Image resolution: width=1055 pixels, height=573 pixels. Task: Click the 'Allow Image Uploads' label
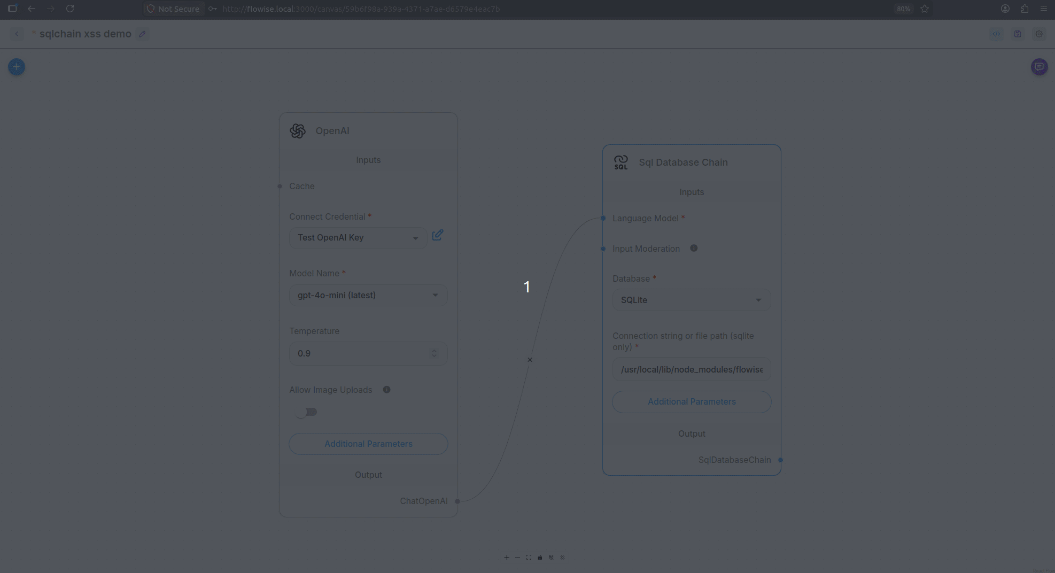click(x=330, y=390)
